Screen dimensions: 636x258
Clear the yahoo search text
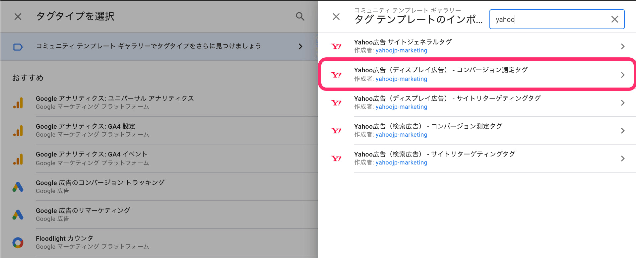[614, 19]
